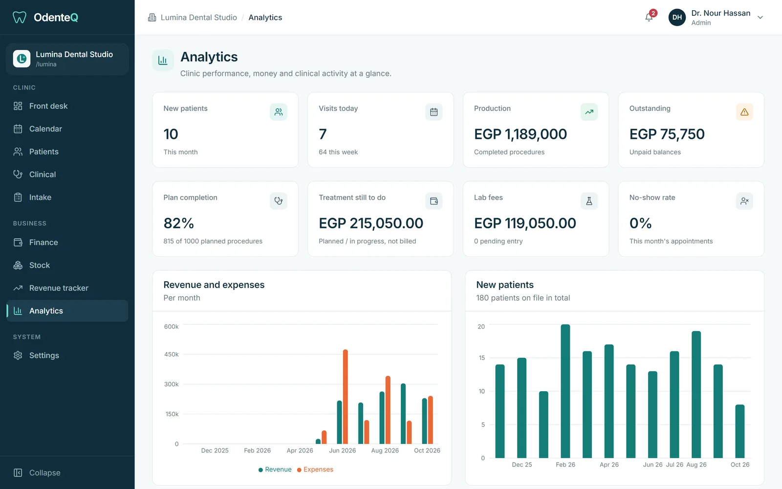Open Front desk in the sidebar
This screenshot has height=489, width=782.
[x=67, y=106]
